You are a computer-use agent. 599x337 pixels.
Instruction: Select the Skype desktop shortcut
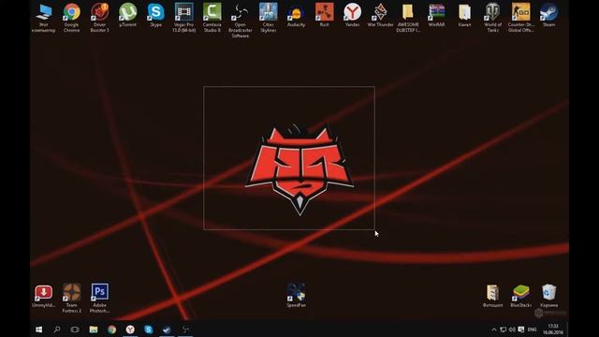[x=156, y=15]
